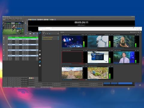This screenshot has width=144, height=108.
Task: Click the 00:03:26:11 timecode display
Action: point(81,22)
